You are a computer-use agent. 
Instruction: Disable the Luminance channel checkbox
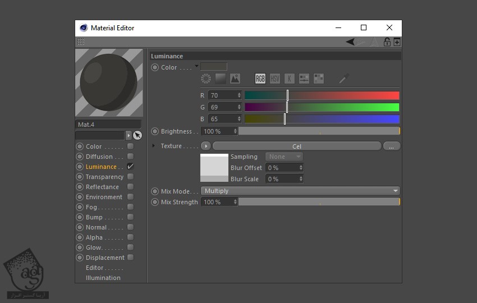(x=131, y=167)
